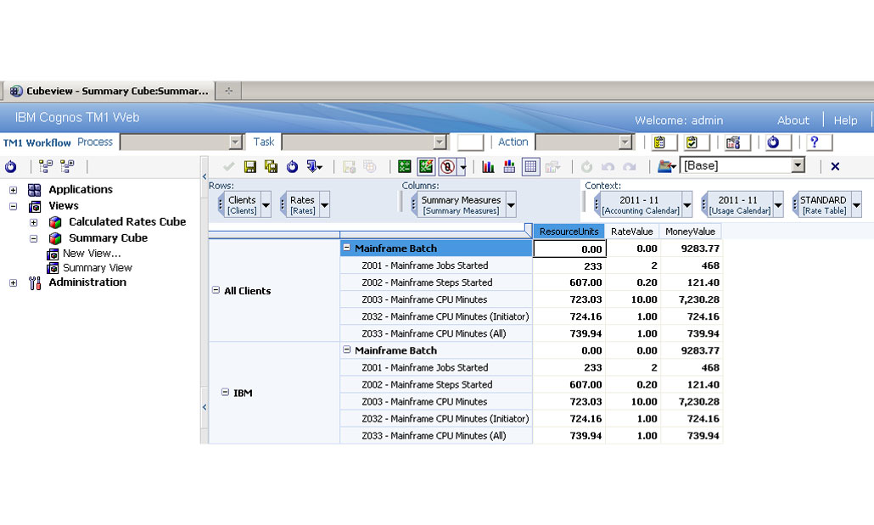
Task: Open the STANDARD Rate Table dropdown arrow
Action: point(857,205)
